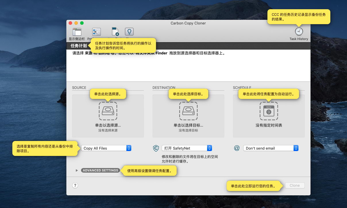This screenshot has width=347, height=208.
Task: Click the @ email notification icon
Action: 237,148
